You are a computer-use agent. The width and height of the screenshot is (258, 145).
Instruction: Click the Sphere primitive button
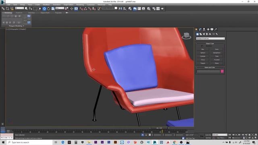[x=203, y=53]
